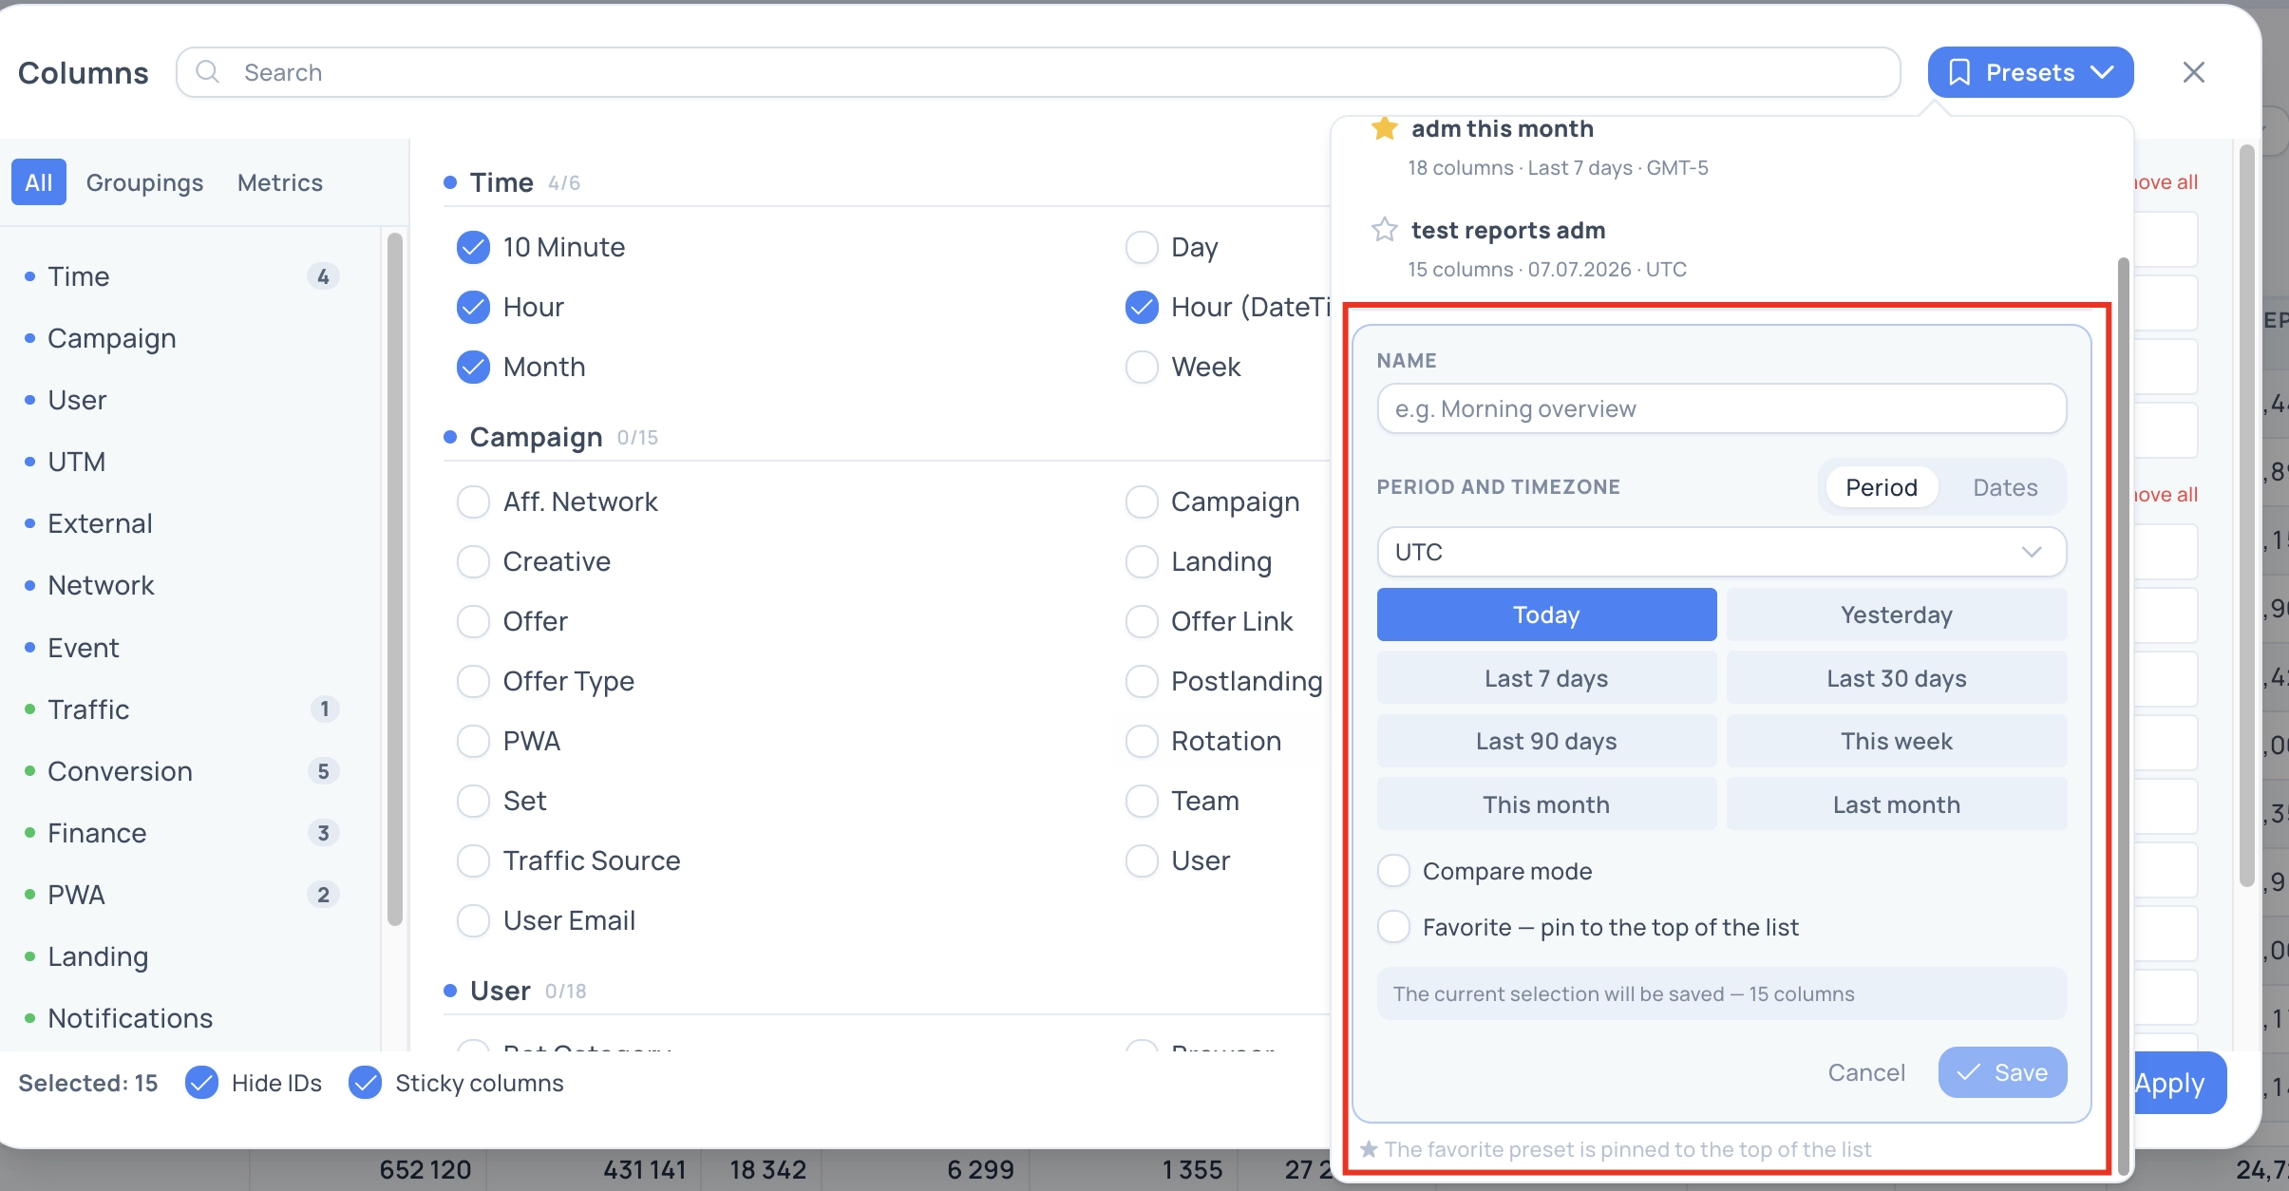The width and height of the screenshot is (2289, 1191).
Task: Enable the Traffic Source column
Action: (x=473, y=860)
